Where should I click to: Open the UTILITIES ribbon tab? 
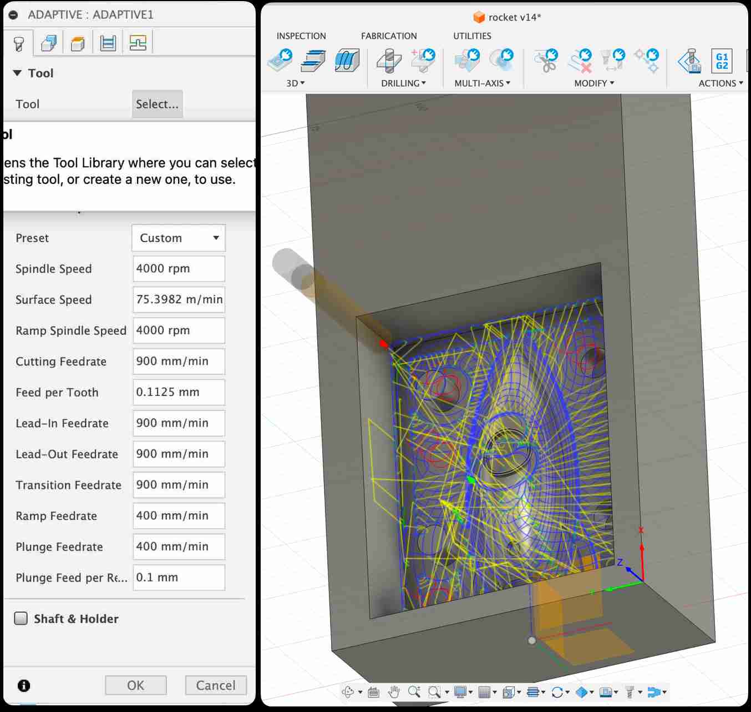click(x=472, y=36)
